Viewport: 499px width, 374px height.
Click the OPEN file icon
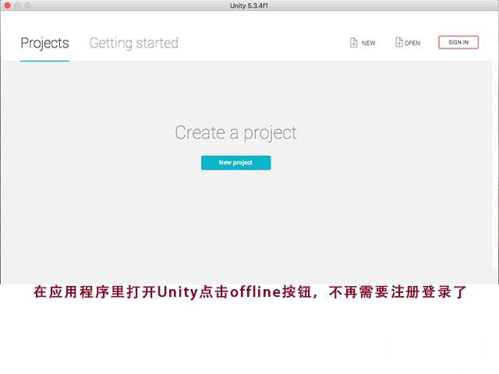click(399, 42)
